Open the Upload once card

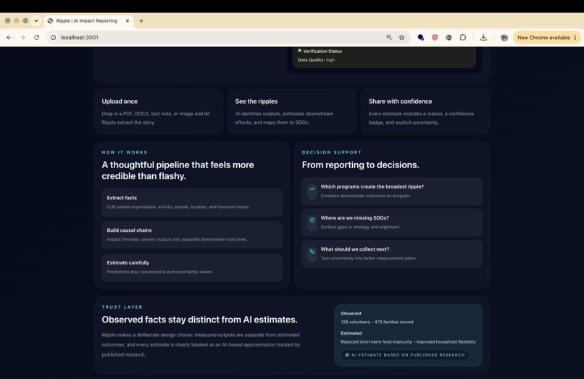coord(158,112)
